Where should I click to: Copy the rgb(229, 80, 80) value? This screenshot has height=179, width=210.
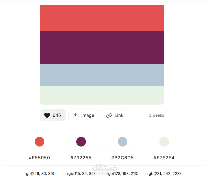[x=39, y=174]
